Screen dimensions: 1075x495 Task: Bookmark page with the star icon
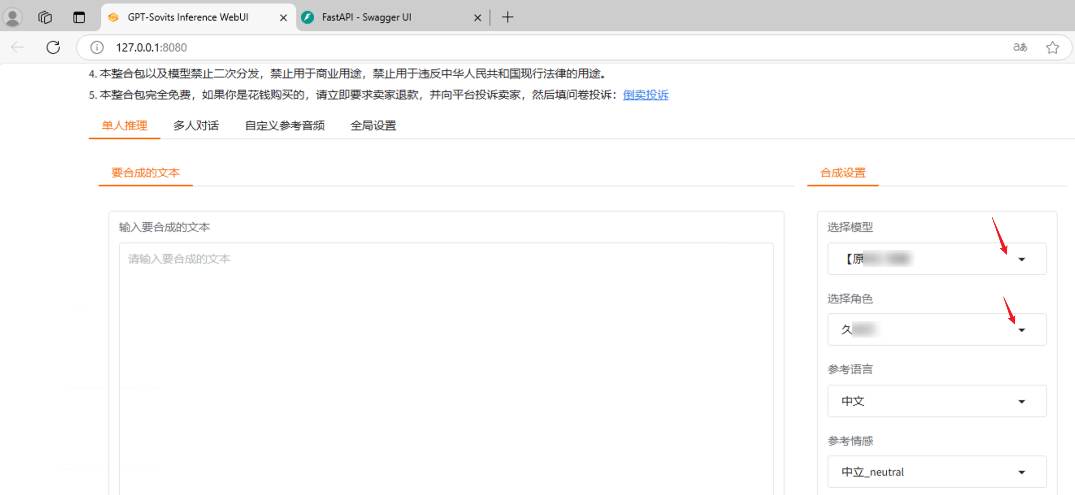coord(1052,47)
